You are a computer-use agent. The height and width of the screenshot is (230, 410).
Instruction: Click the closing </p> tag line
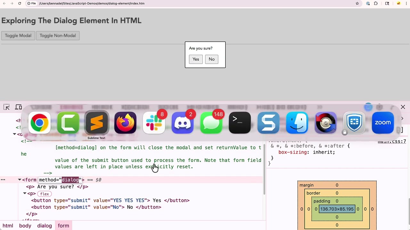(x=31, y=214)
